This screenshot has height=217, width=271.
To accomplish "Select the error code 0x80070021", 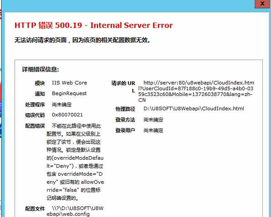I will pos(67,115).
